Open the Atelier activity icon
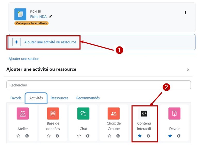Screen dimensions: 201x147 tap(23, 113)
